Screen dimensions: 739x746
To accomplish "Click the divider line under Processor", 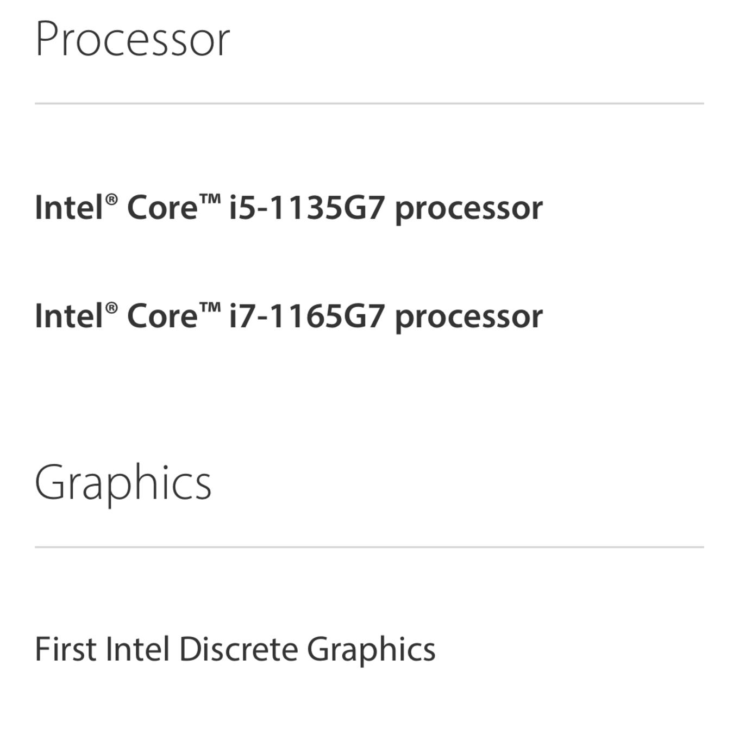I will click(369, 103).
